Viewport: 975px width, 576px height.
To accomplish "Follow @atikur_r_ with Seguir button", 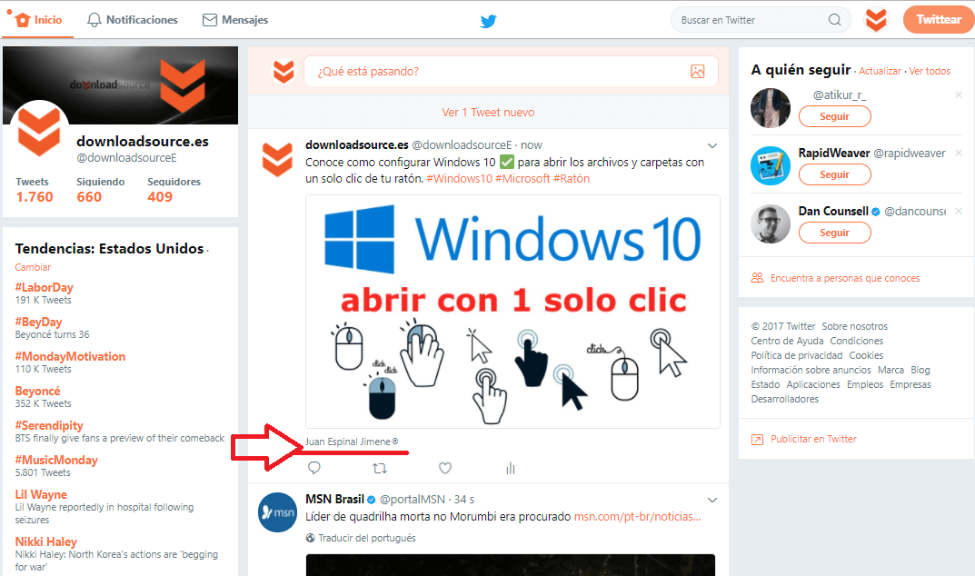I will pyautogui.click(x=834, y=116).
